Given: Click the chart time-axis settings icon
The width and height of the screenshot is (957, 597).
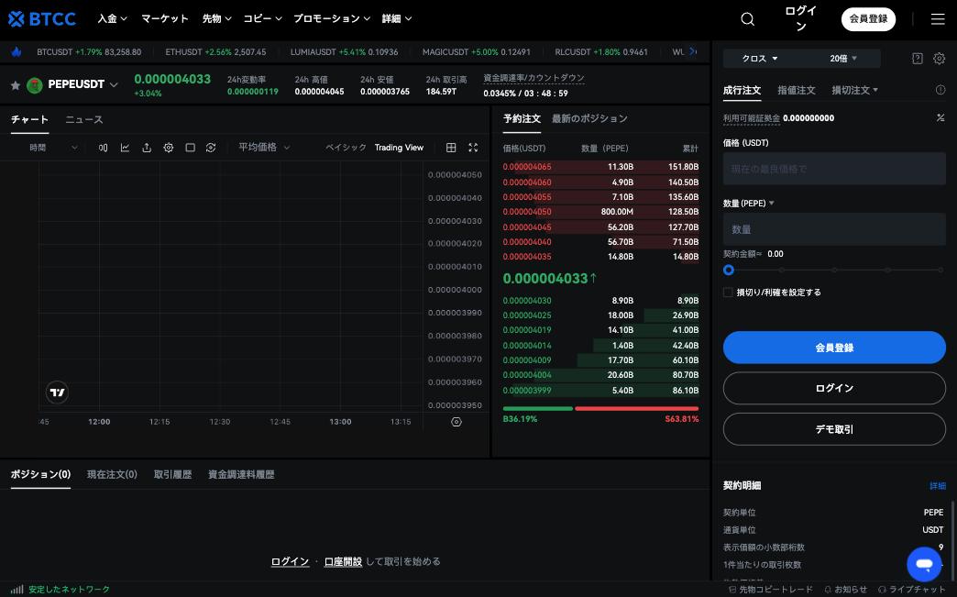Looking at the screenshot, I should pyautogui.click(x=456, y=422).
